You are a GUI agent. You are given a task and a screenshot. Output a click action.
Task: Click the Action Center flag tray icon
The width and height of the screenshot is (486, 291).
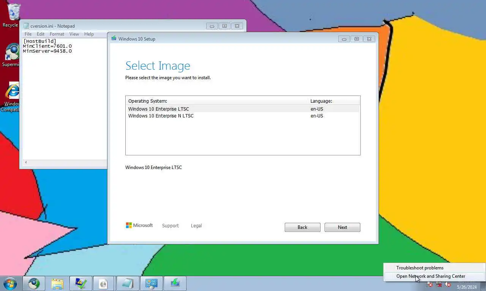(x=429, y=284)
